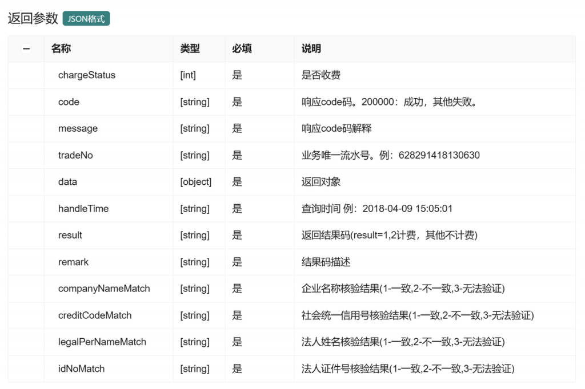Select the legalPerNameMatch parameter name

coord(102,342)
